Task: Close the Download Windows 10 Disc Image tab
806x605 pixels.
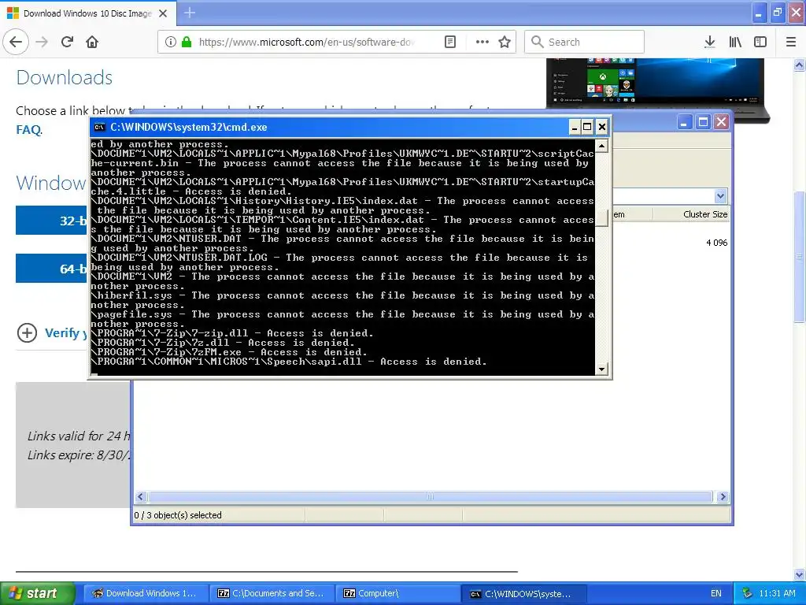Action: 163,13
